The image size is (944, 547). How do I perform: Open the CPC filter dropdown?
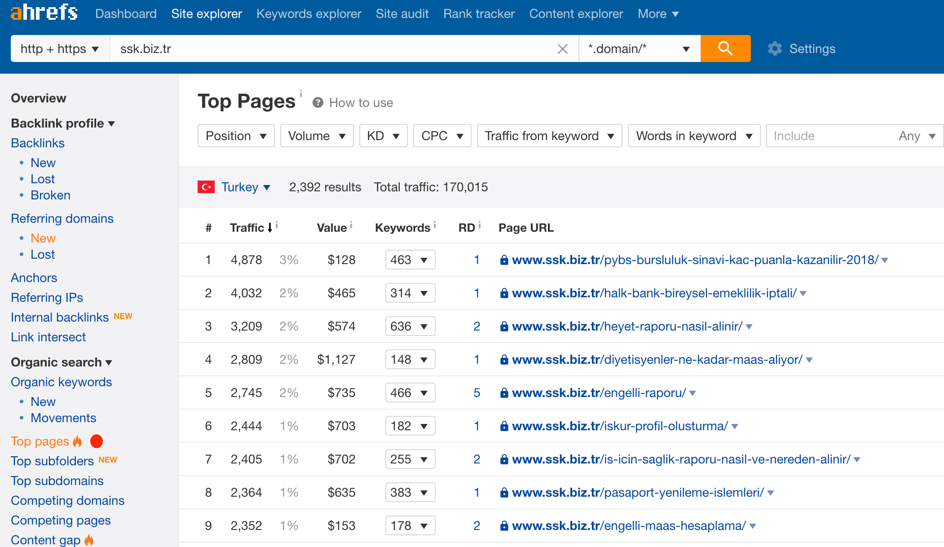pos(442,136)
